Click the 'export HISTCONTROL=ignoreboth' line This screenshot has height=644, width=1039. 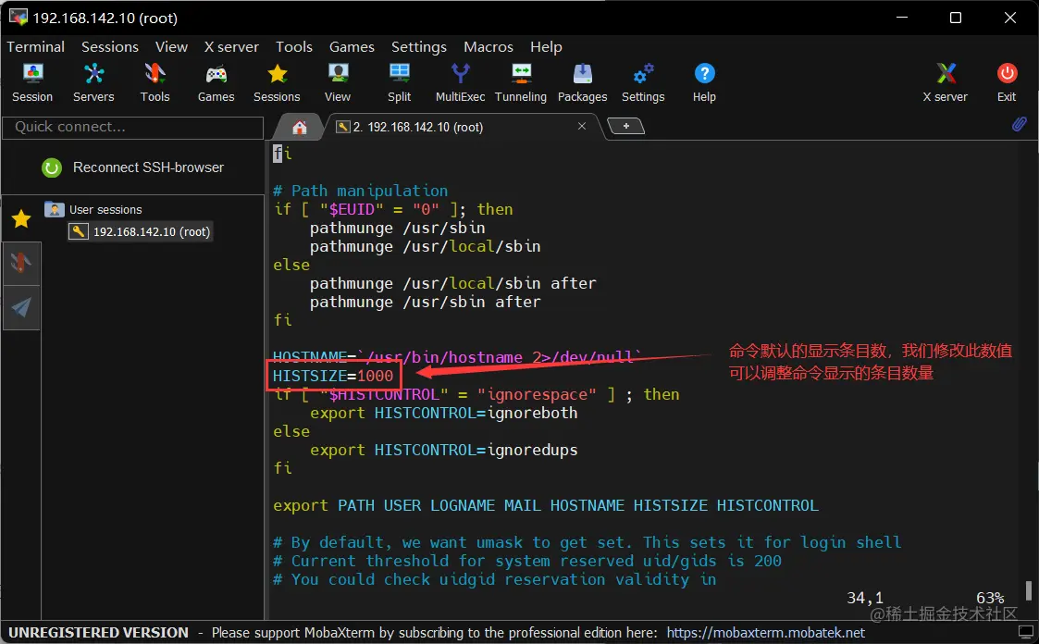(x=443, y=413)
